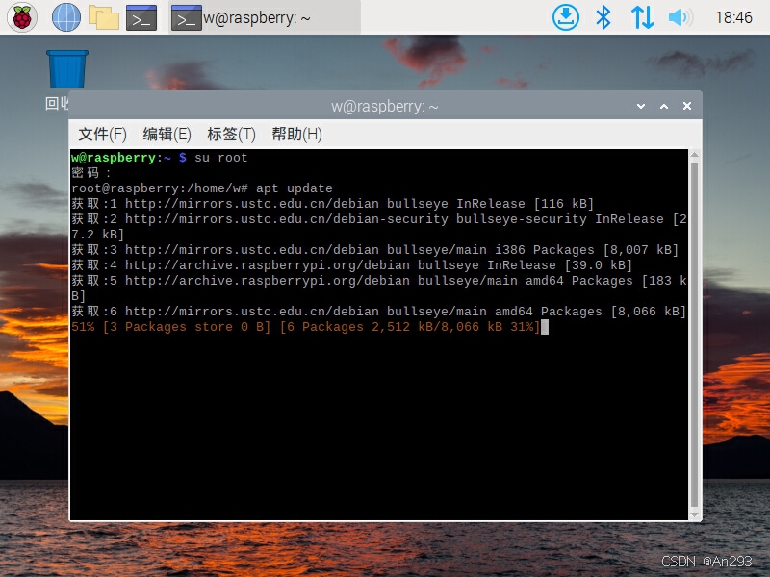Open the Bluetooth panel menu
Image resolution: width=770 pixels, height=577 pixels.
pyautogui.click(x=603, y=17)
